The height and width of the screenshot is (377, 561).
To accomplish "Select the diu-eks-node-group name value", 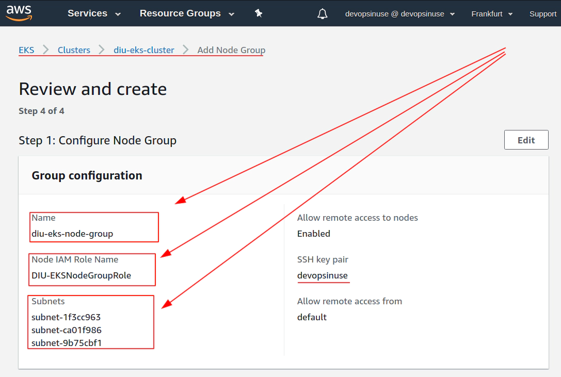I will [x=72, y=234].
